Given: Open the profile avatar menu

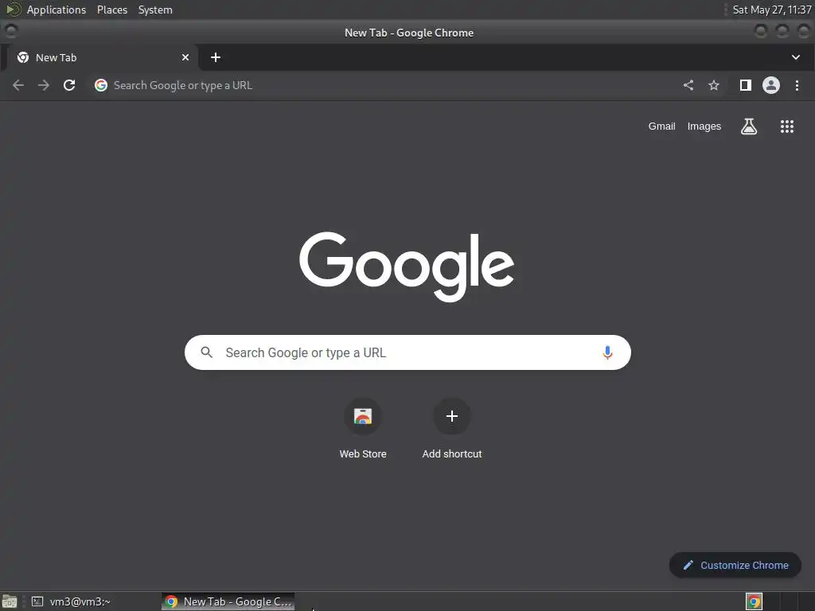Looking at the screenshot, I should (x=770, y=85).
